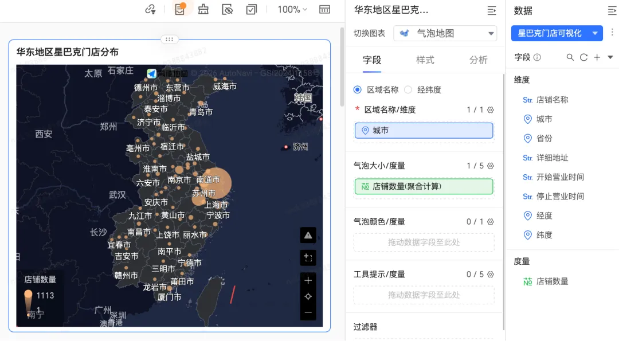Click the 城市 field pill in 区域名称

pyautogui.click(x=424, y=131)
